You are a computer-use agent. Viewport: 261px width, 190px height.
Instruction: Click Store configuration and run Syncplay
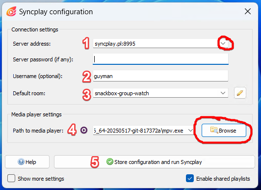(155, 162)
